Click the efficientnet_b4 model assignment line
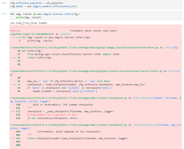184x149 pixels. coord(44,6)
